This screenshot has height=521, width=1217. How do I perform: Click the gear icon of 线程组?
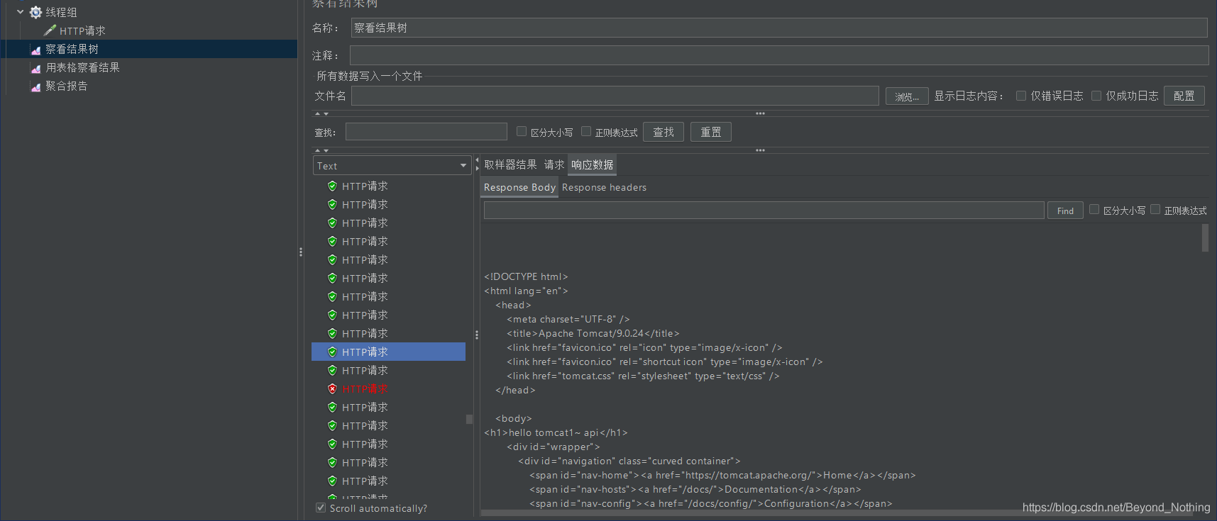click(x=35, y=12)
